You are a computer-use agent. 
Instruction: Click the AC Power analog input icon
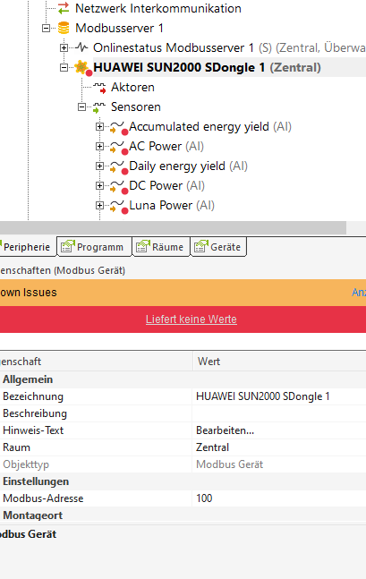click(x=119, y=147)
